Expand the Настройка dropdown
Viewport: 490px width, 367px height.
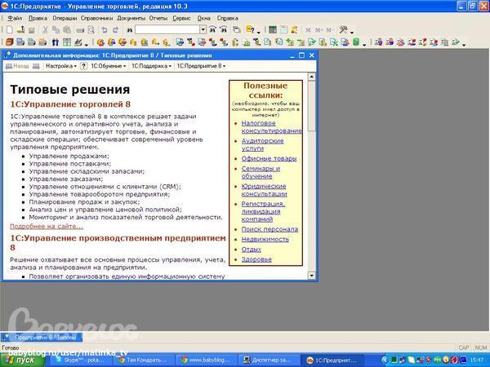[x=60, y=65]
